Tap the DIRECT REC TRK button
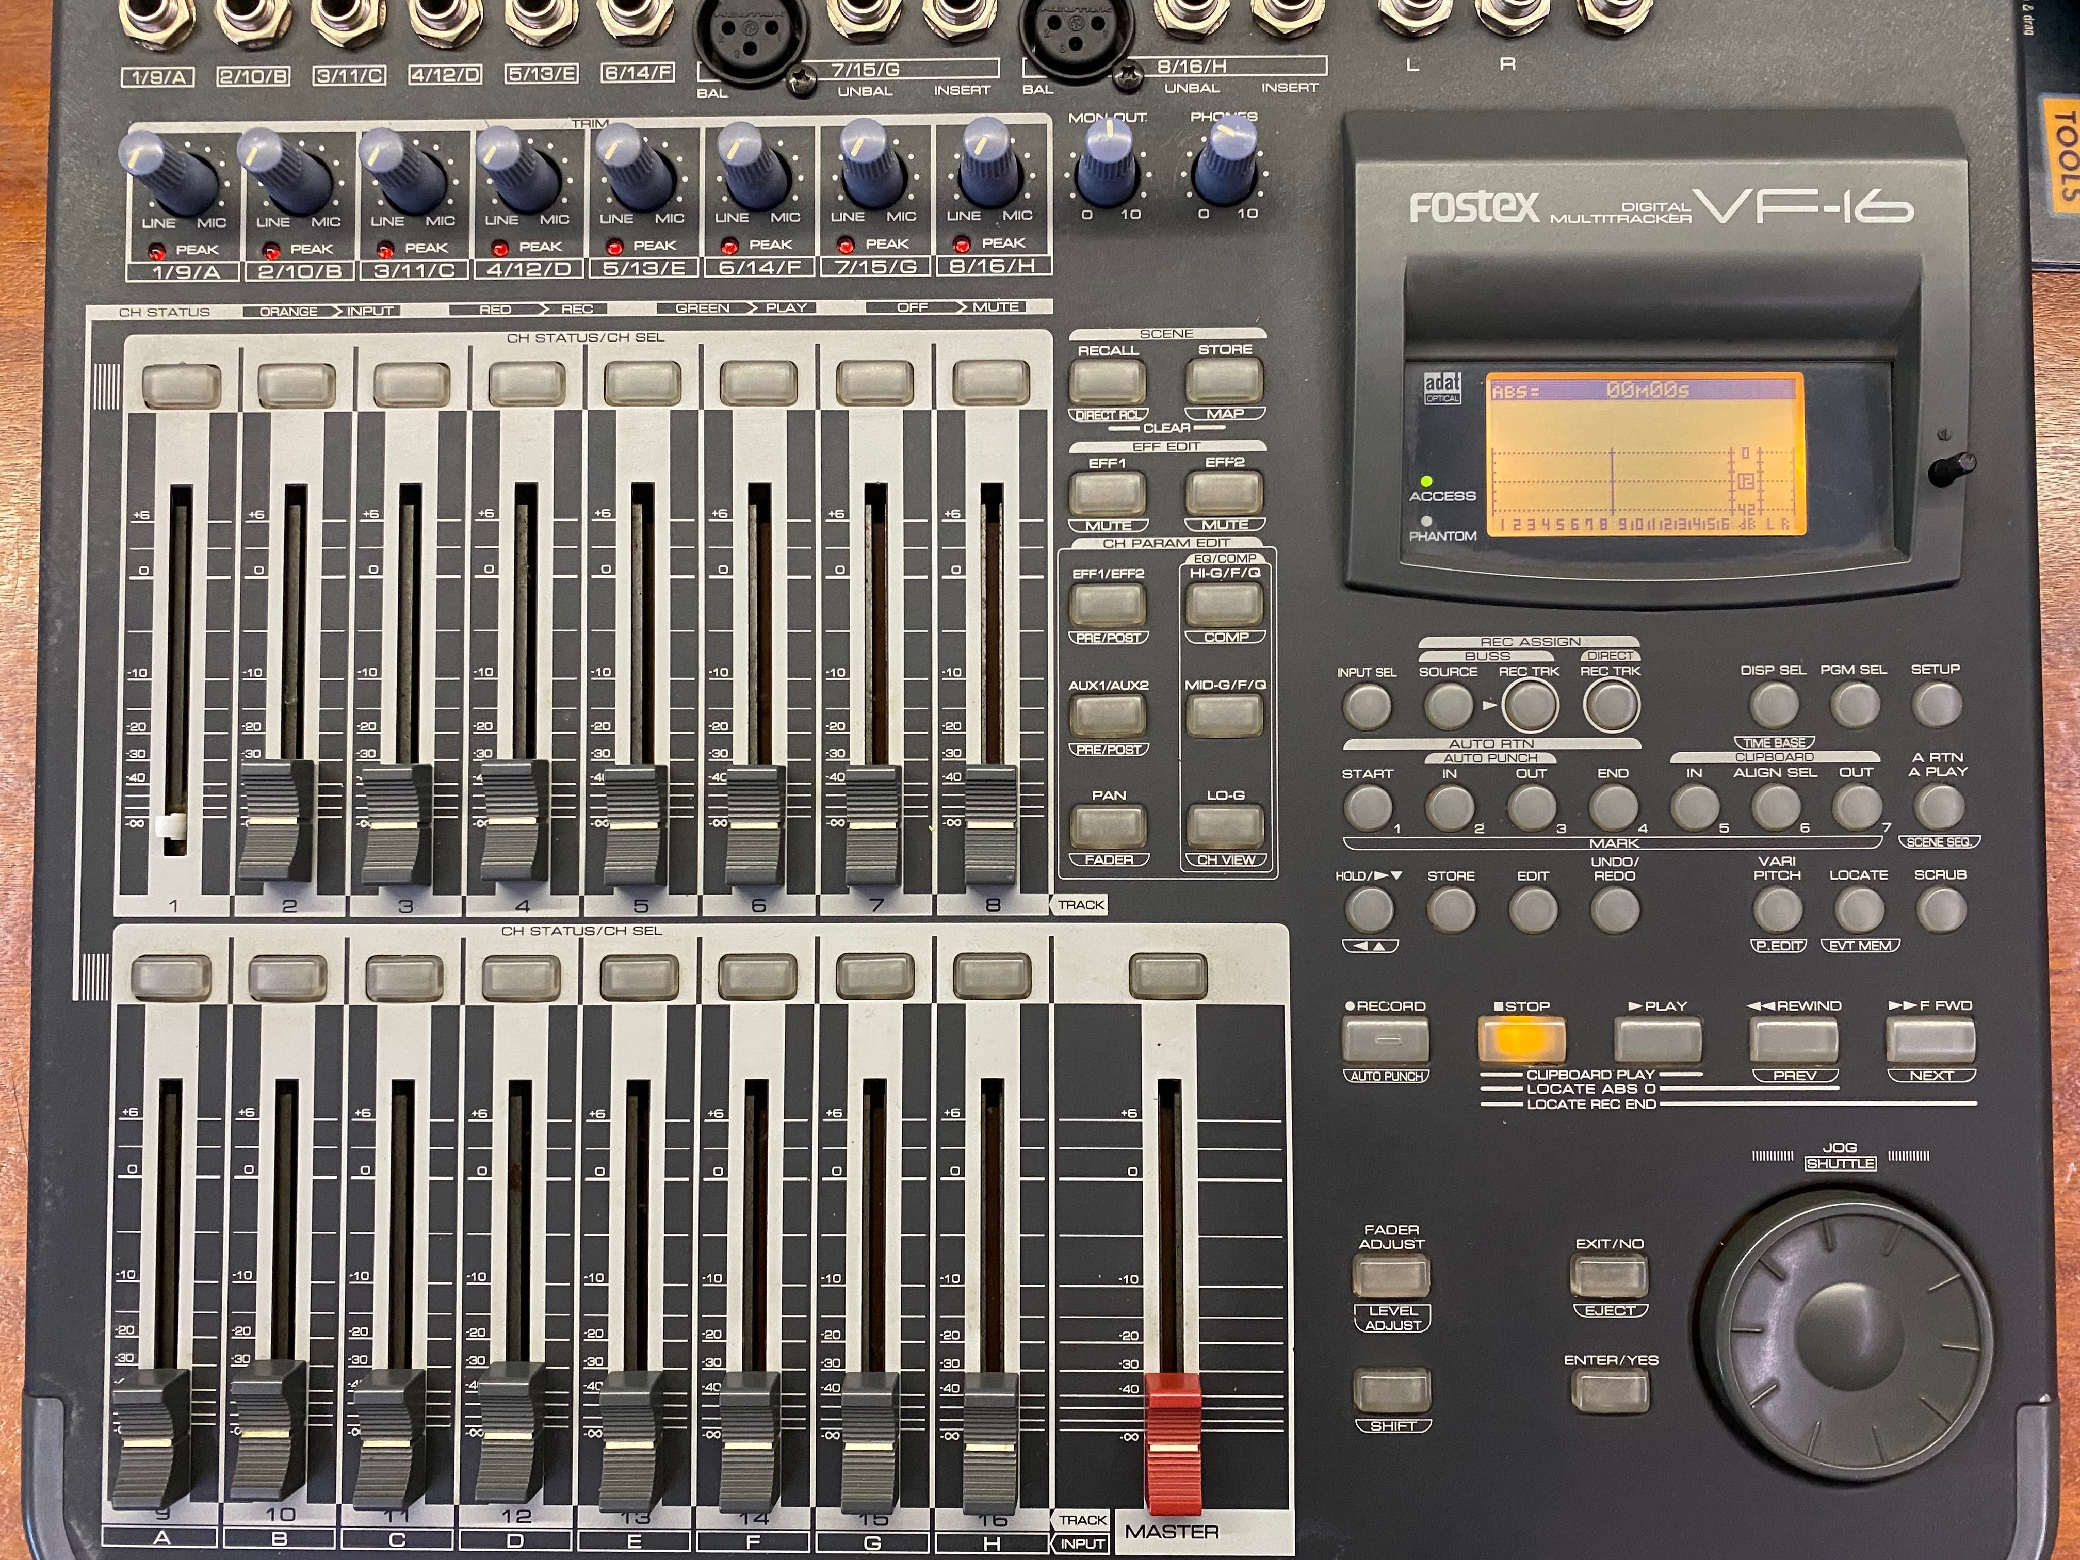Screen dimensions: 2080x1560 tap(1612, 704)
